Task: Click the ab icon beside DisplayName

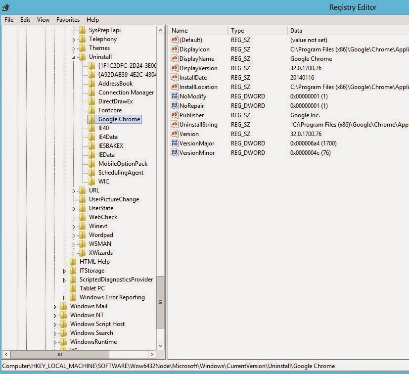Action: pos(174,59)
